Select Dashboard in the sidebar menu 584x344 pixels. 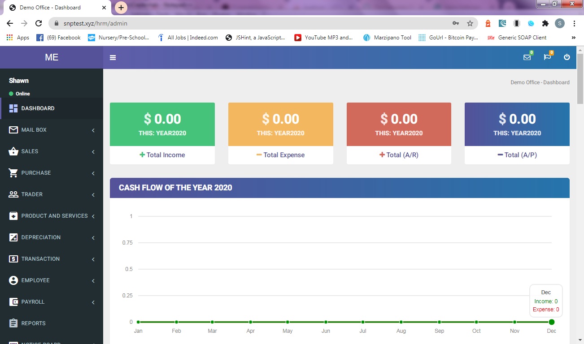(38, 108)
